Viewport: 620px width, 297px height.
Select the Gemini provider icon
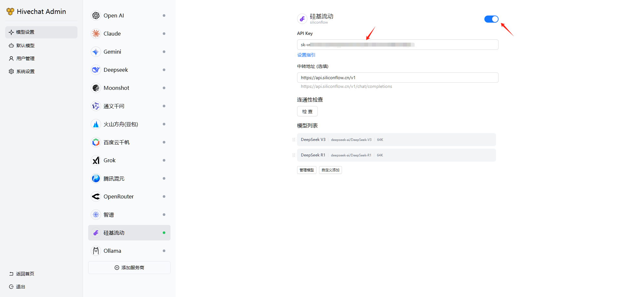[96, 52]
